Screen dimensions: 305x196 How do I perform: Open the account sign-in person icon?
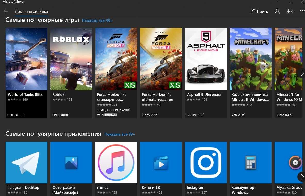point(278,11)
